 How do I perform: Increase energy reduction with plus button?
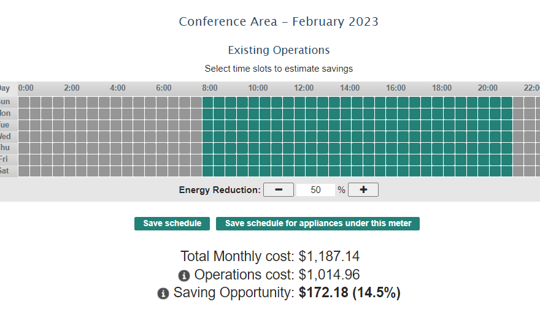(363, 190)
